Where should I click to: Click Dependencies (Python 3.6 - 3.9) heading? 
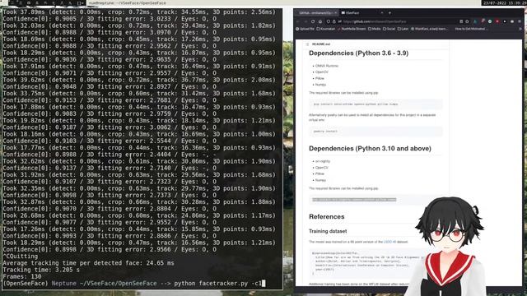pos(359,53)
